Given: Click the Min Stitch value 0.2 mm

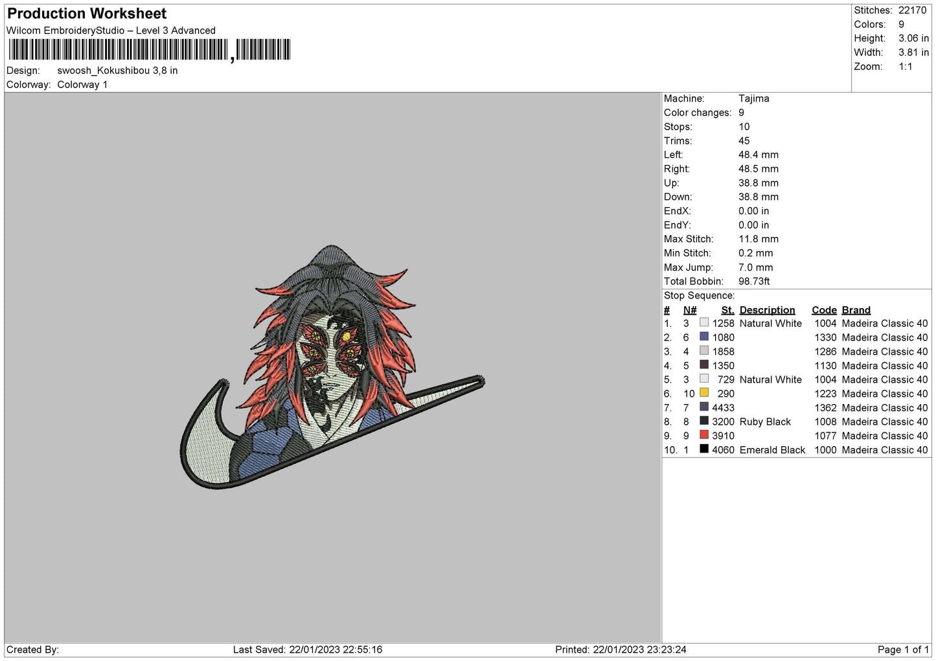Looking at the screenshot, I should tap(756, 253).
